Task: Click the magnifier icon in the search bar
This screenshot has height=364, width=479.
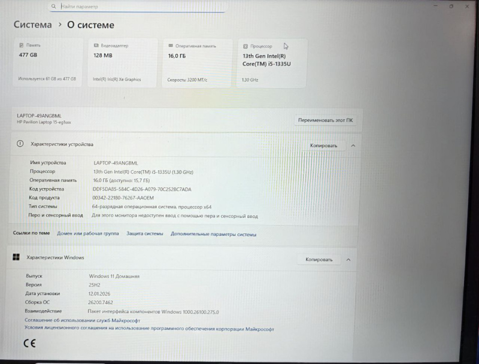Action: (x=53, y=5)
